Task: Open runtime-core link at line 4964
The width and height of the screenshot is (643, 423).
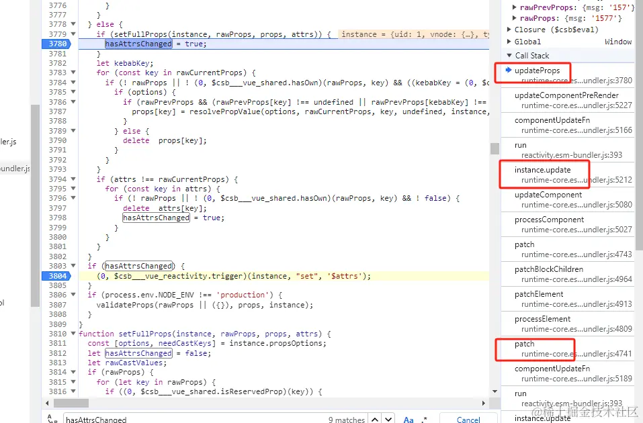Action: click(576, 279)
